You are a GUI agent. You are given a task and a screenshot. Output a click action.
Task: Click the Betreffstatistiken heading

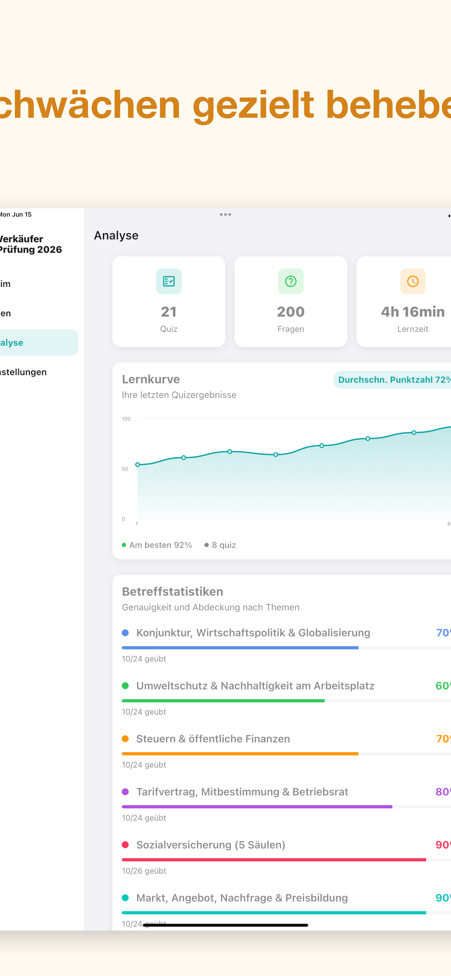coord(172,591)
